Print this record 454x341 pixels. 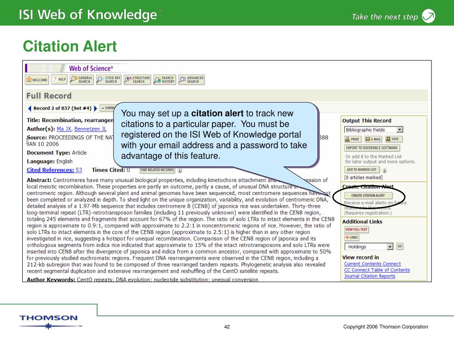click(x=352, y=139)
